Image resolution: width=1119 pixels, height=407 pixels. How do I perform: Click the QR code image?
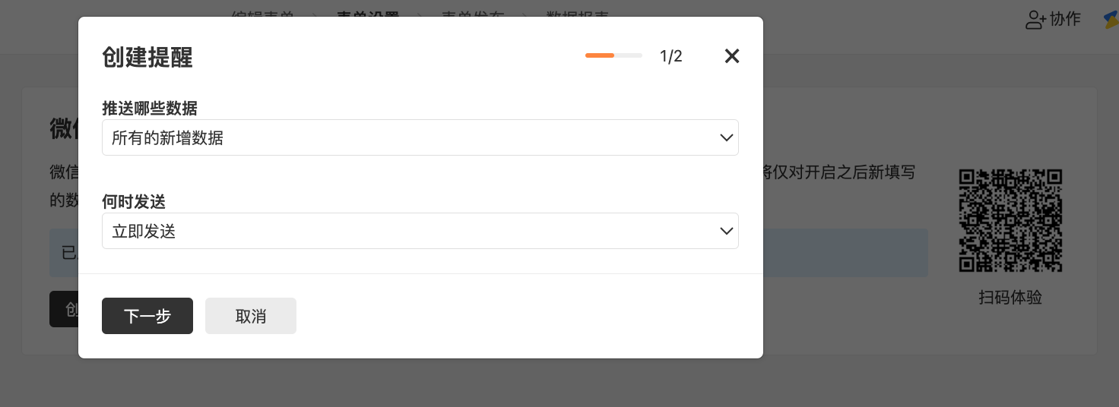click(1010, 220)
